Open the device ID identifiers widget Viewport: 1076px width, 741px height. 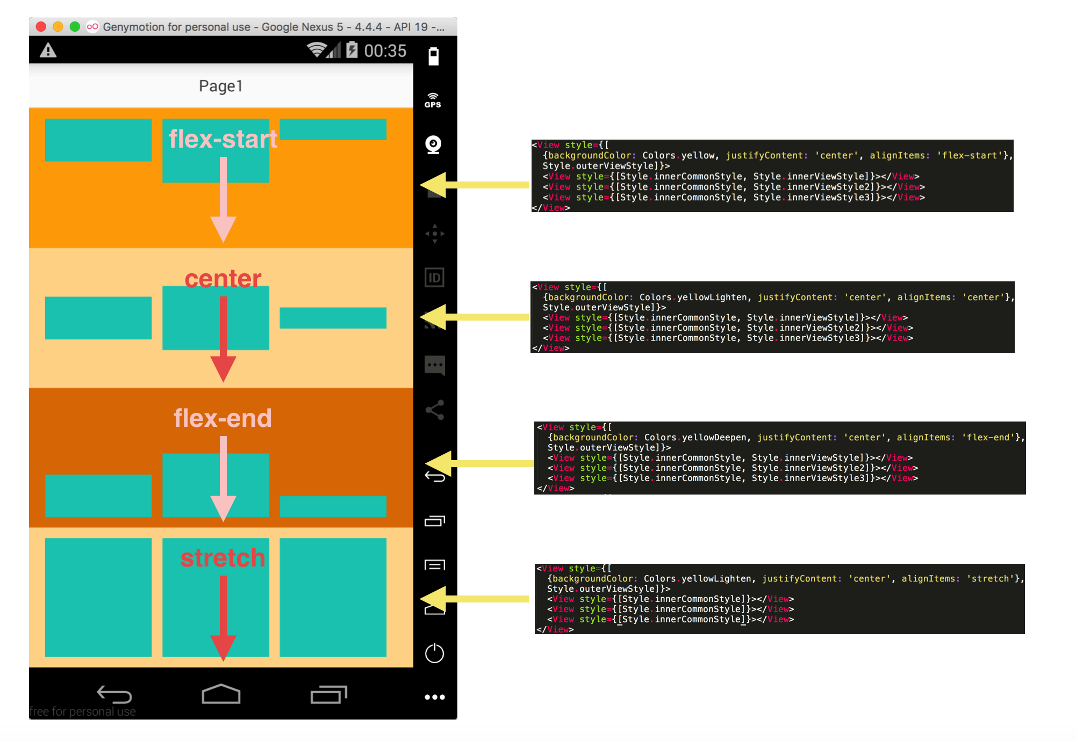(x=434, y=278)
